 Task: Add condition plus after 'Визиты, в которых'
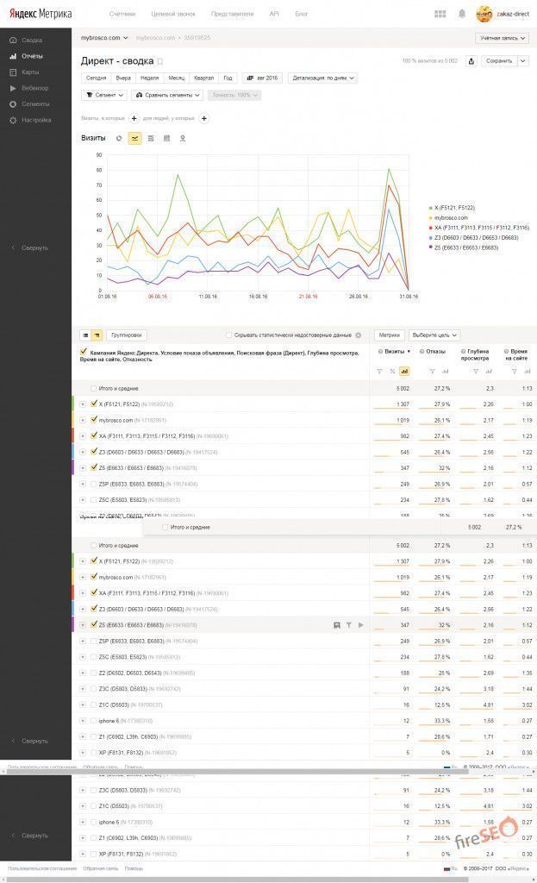coord(134,118)
